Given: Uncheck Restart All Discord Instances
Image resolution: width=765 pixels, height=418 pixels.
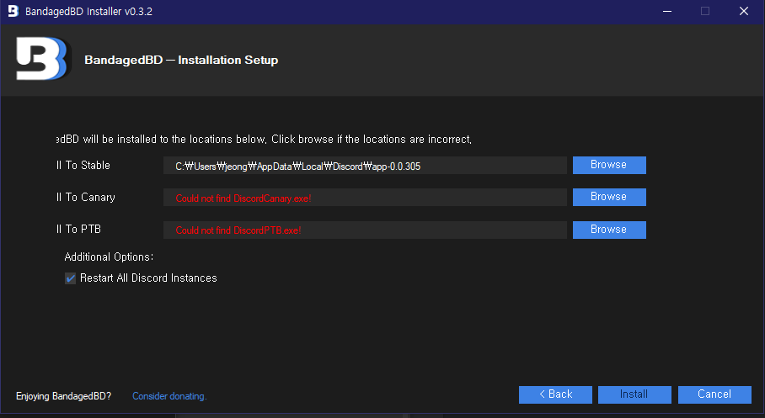Looking at the screenshot, I should (x=70, y=278).
